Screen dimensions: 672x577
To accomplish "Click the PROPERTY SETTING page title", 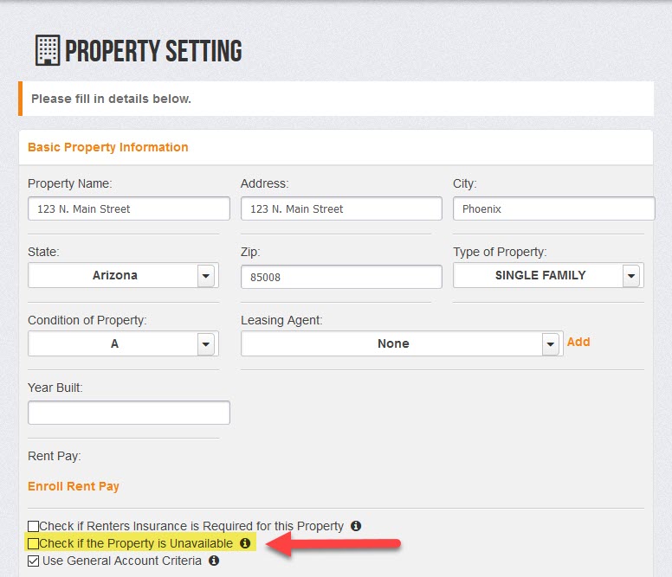I will coord(153,50).
